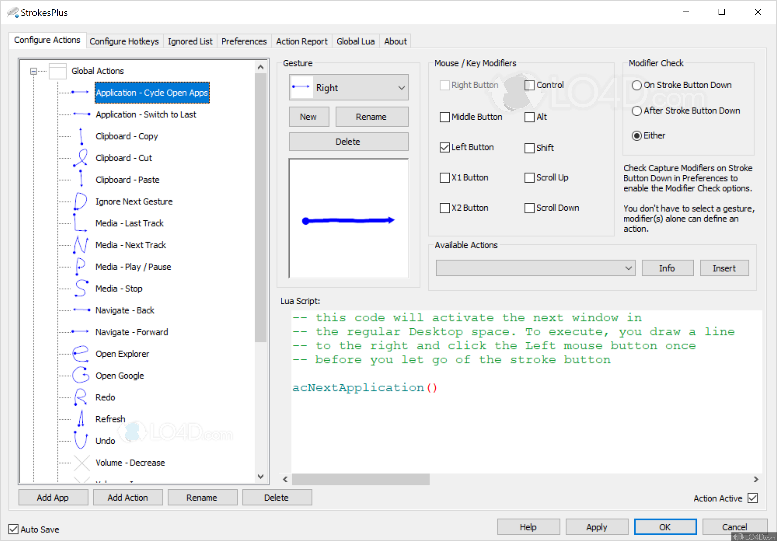Click the 'S' gesture icon for Media - Stop

[81, 289]
